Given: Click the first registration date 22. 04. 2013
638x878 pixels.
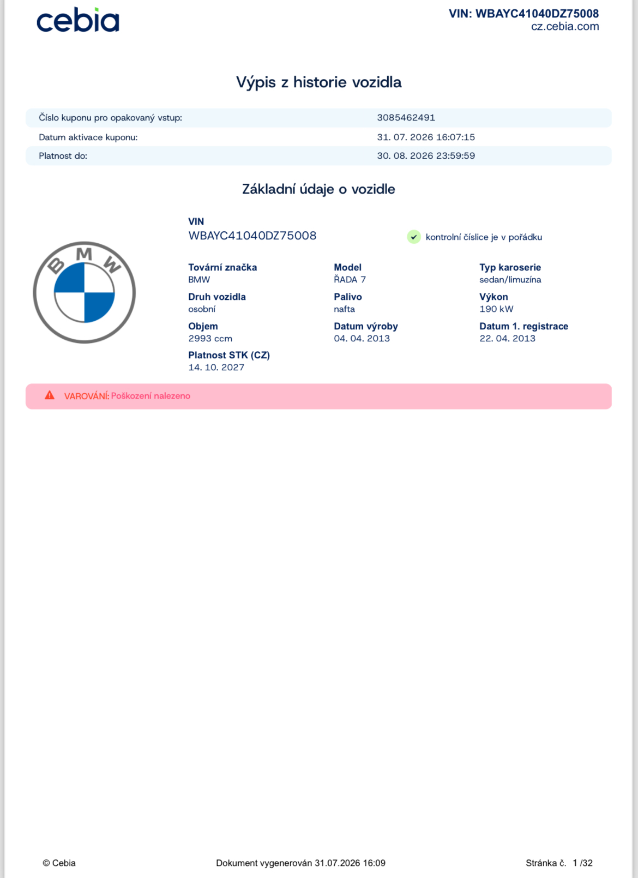Looking at the screenshot, I should click(x=508, y=339).
